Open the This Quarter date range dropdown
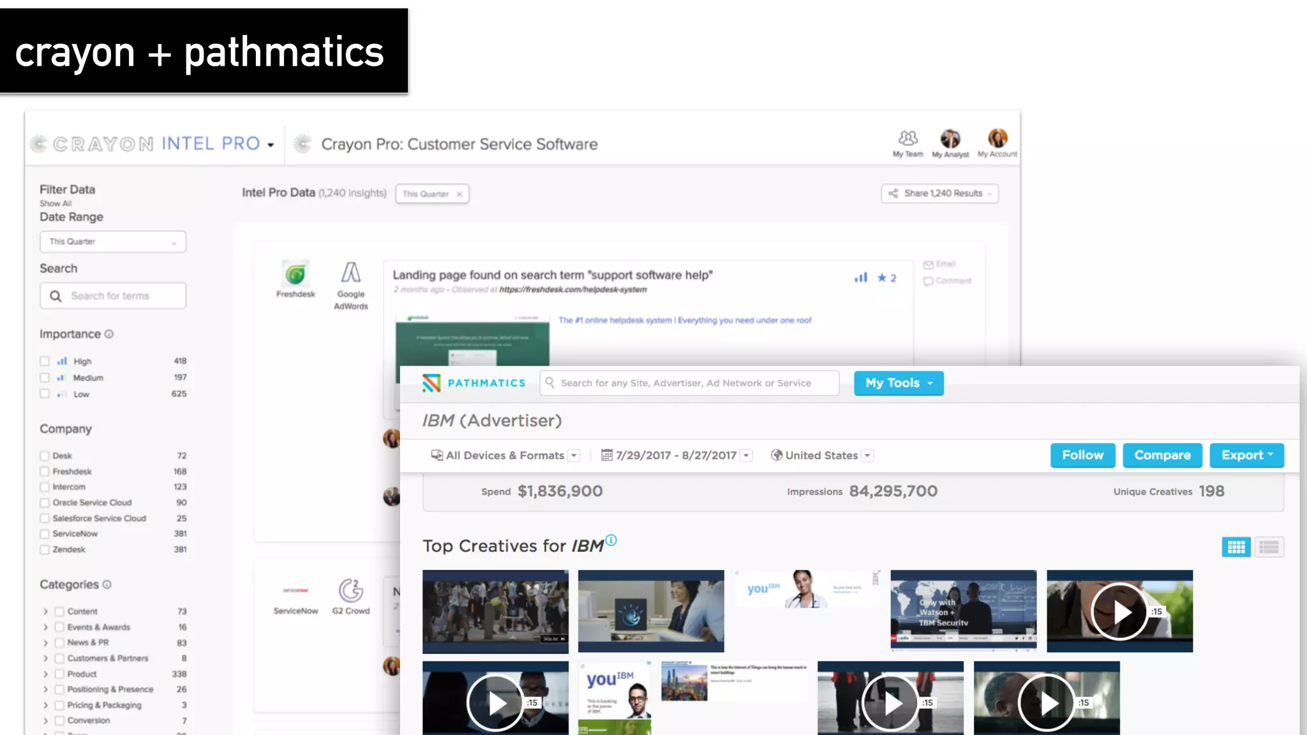This screenshot has height=735, width=1307. (x=113, y=242)
